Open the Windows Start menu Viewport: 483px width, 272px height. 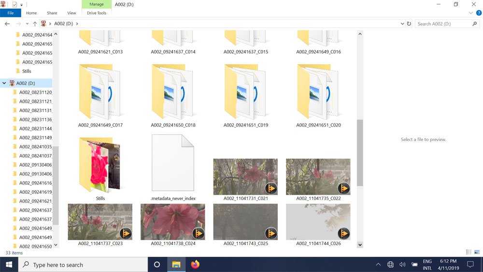point(9,265)
